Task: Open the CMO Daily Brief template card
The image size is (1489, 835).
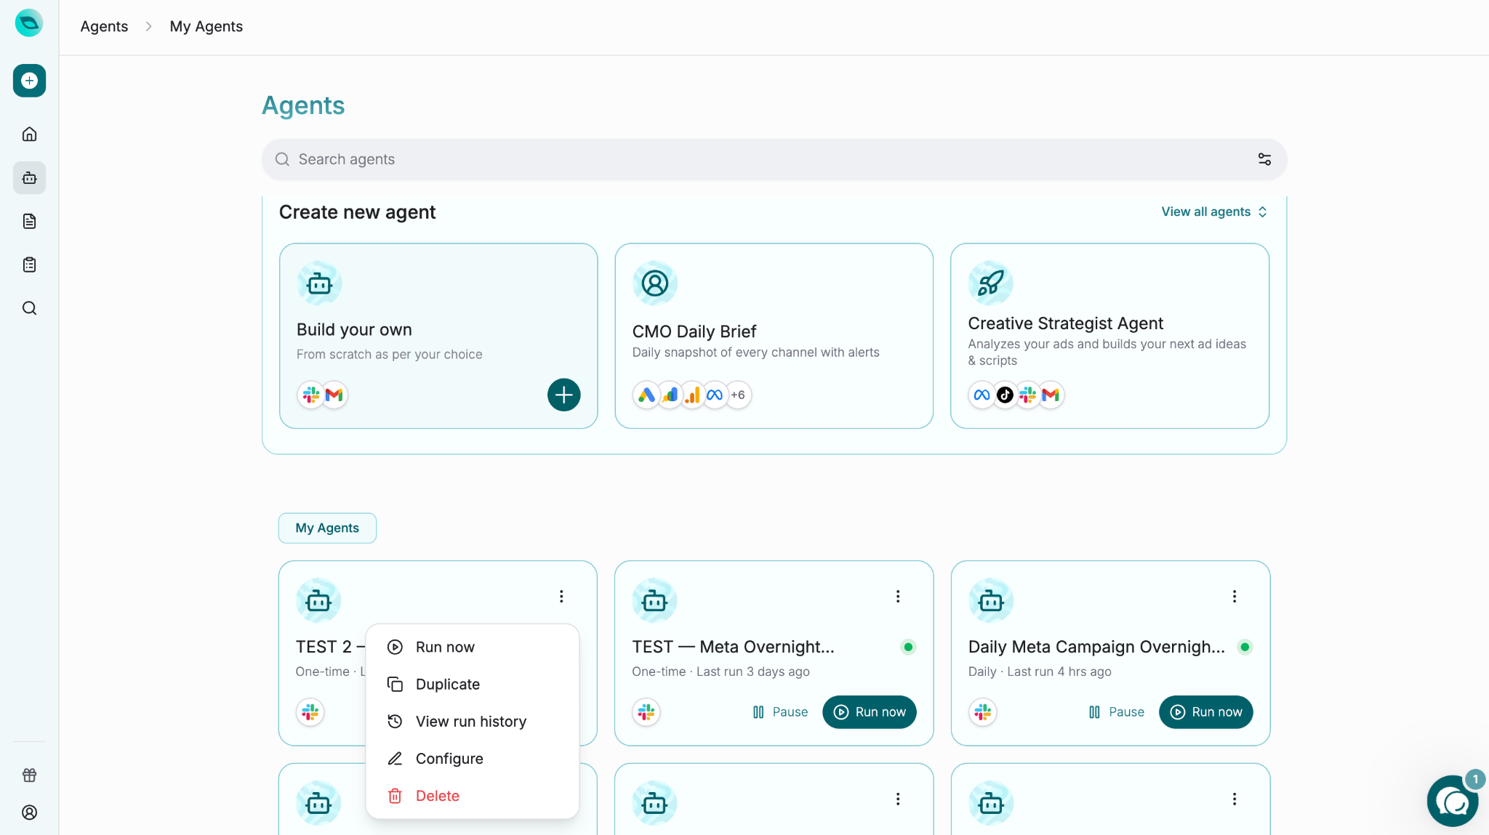Action: 774,336
